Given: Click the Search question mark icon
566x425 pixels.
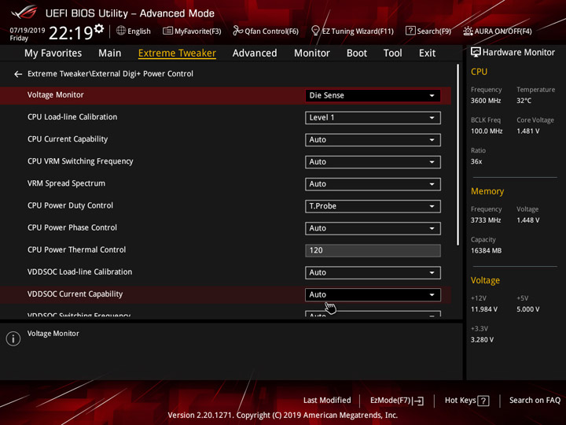Looking at the screenshot, I should coord(410,31).
